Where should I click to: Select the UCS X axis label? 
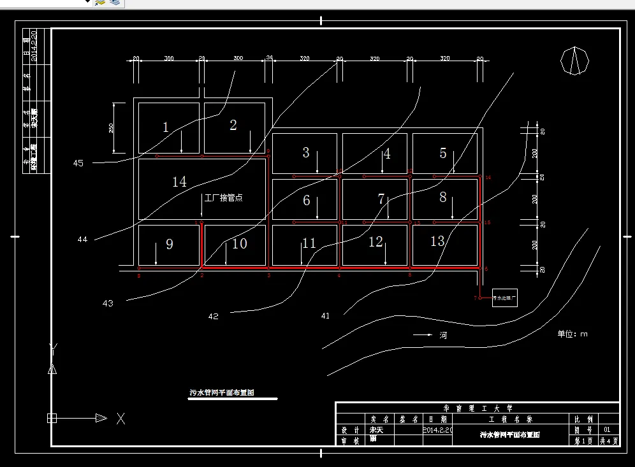coord(120,419)
